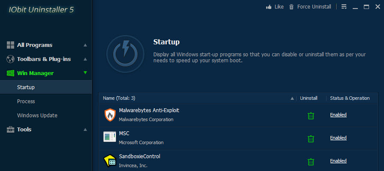This screenshot has height=171, width=384.
Task: Click the Toolbars & Plug-ins globe icon
Action: point(10,59)
